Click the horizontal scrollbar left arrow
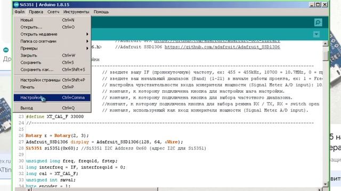This screenshot has width=341, height=191. click(29, 190)
